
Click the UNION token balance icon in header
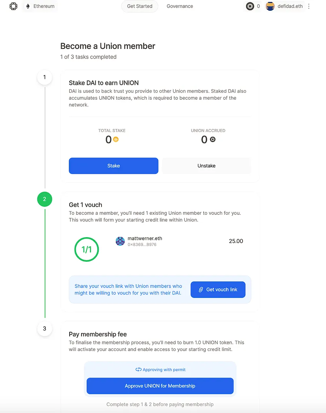pos(250,6)
